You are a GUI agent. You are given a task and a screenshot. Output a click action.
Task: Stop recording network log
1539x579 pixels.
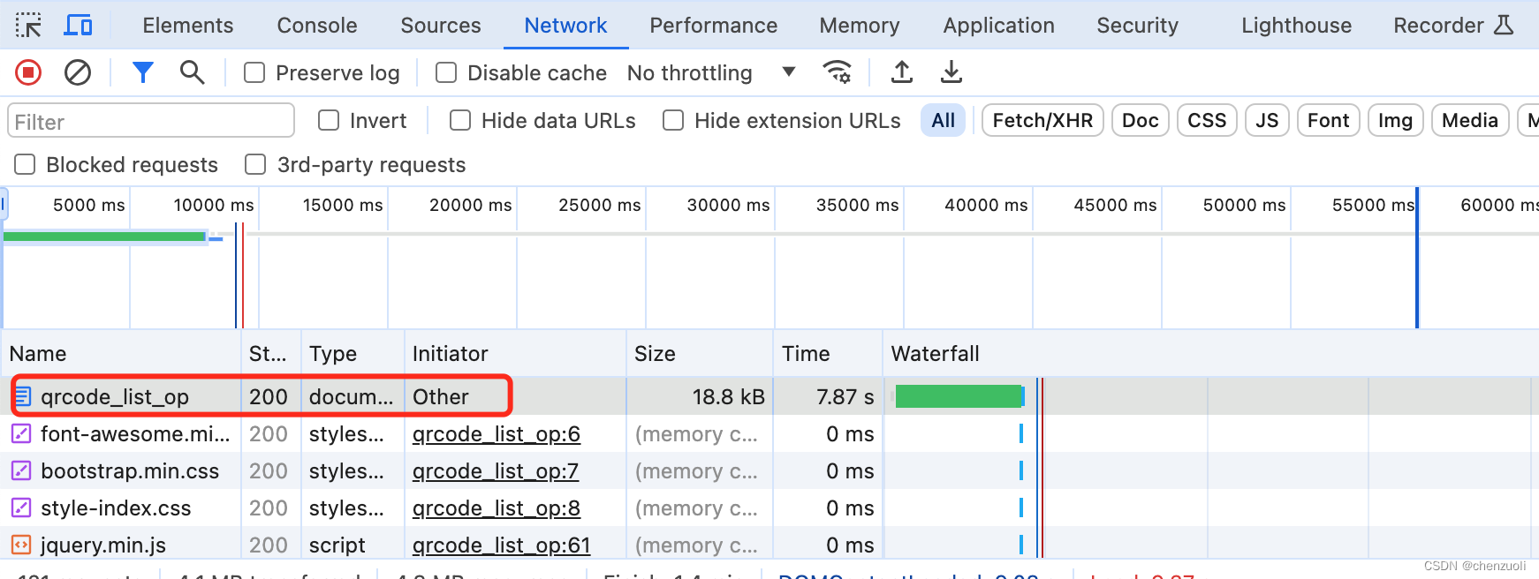[28, 72]
